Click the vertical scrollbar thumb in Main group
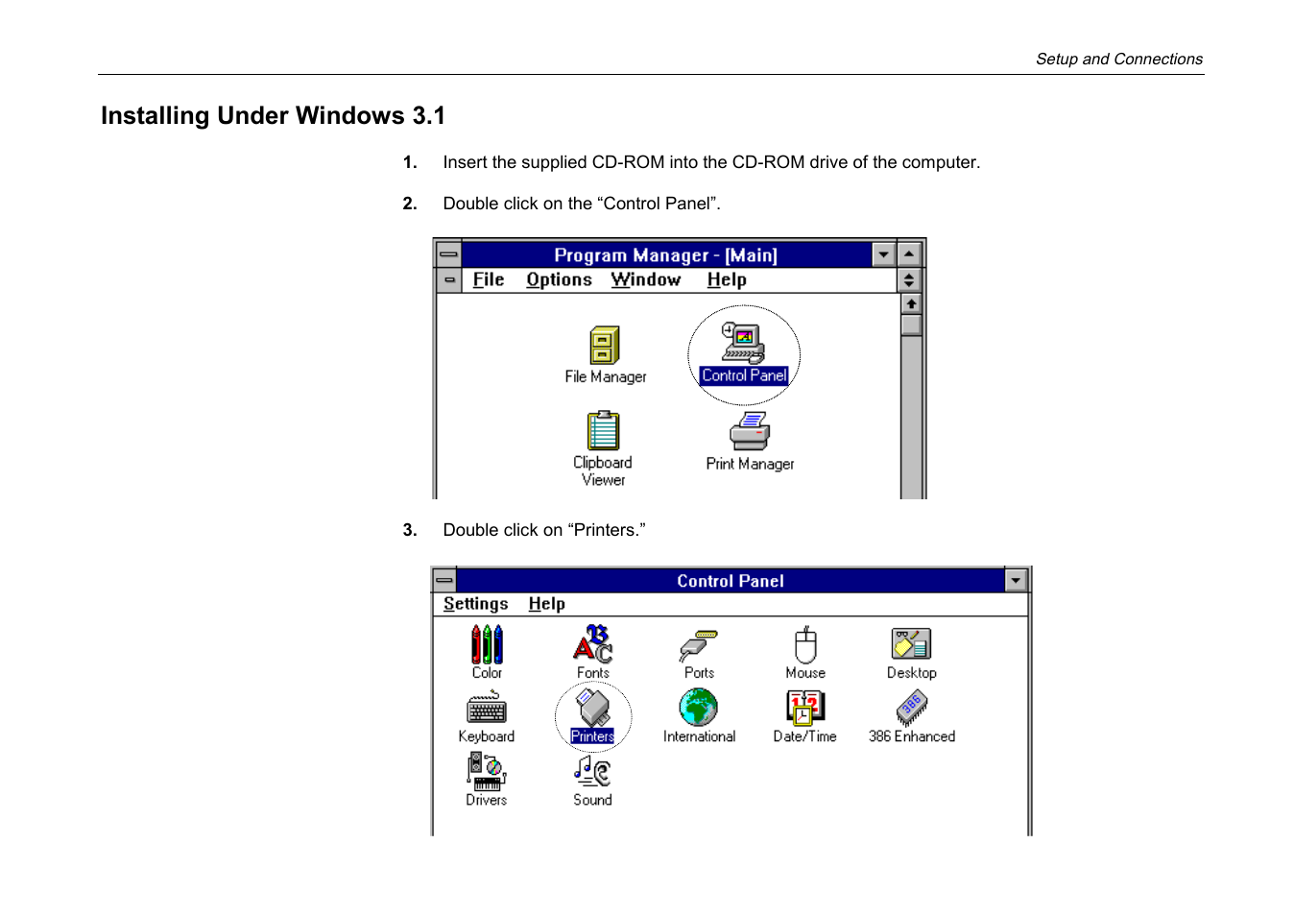This screenshot has width=1294, height=916. click(911, 325)
